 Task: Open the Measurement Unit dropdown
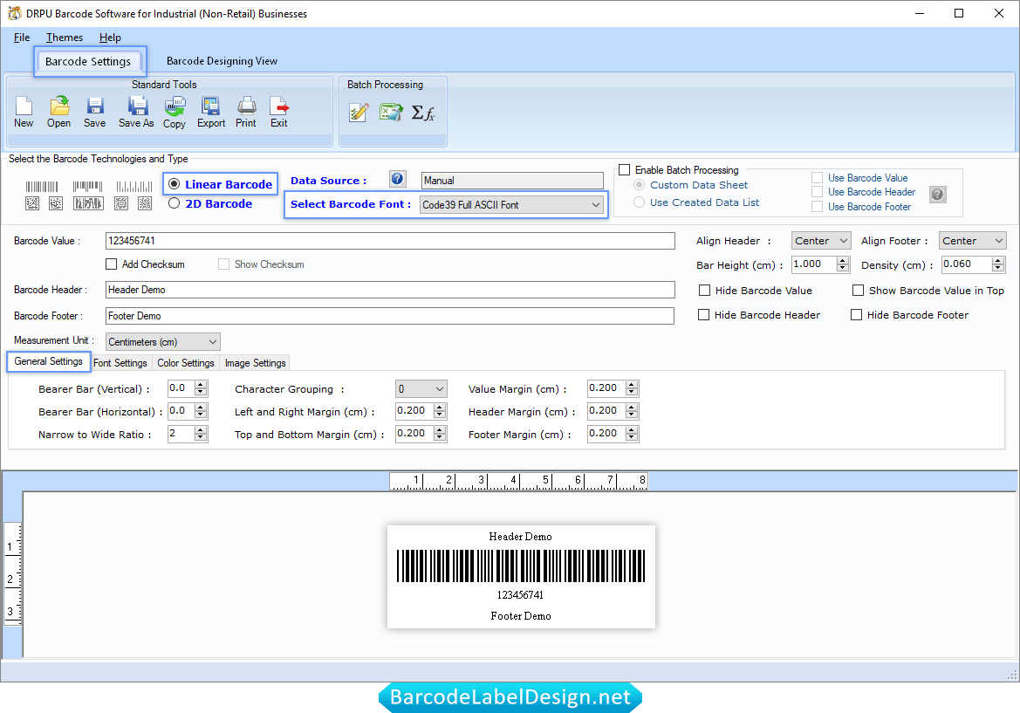162,341
